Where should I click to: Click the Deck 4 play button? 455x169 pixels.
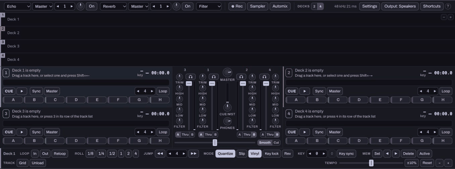click(x=304, y=132)
